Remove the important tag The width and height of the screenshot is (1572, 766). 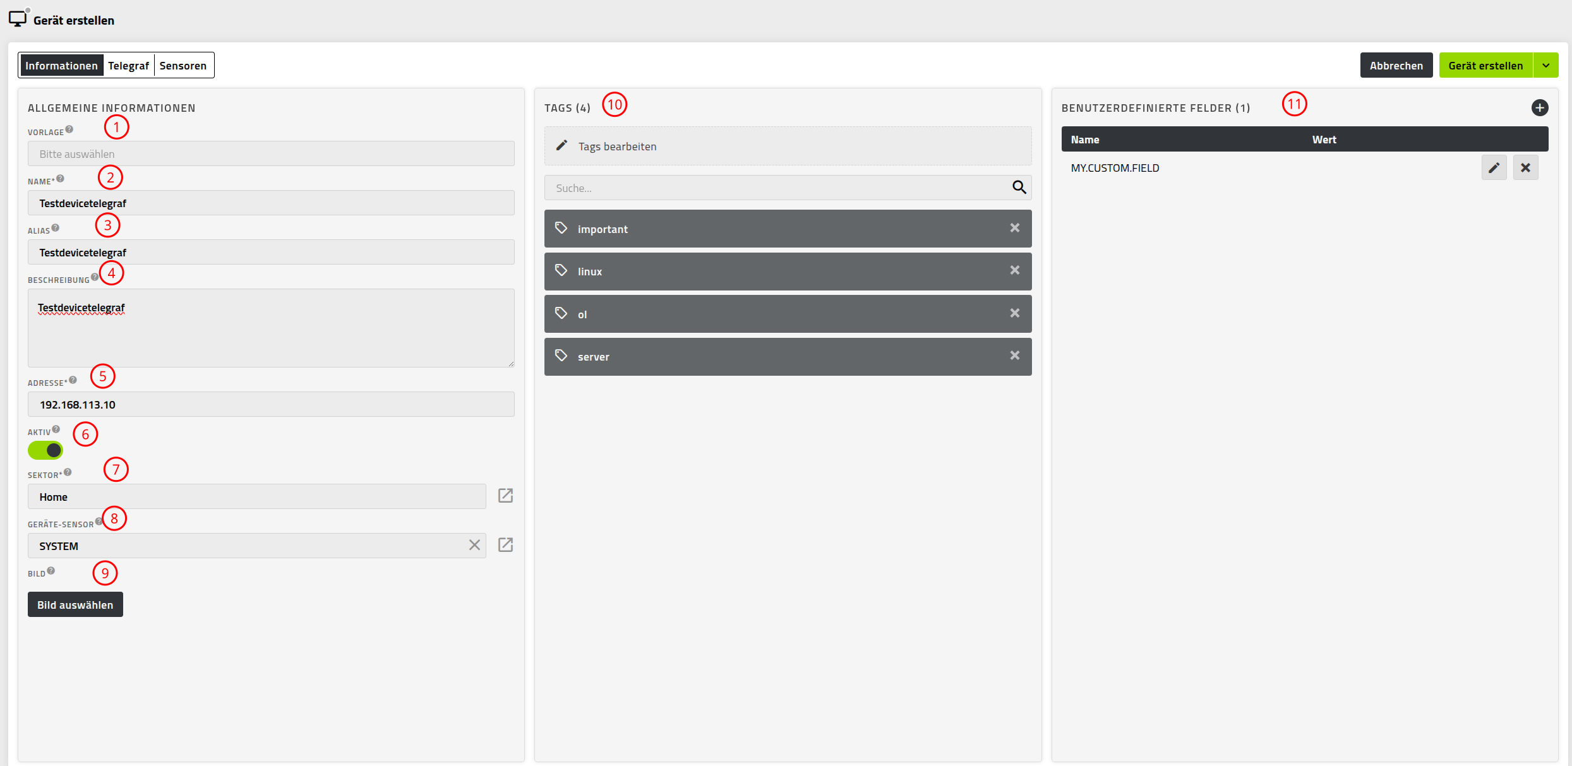pyautogui.click(x=1015, y=228)
